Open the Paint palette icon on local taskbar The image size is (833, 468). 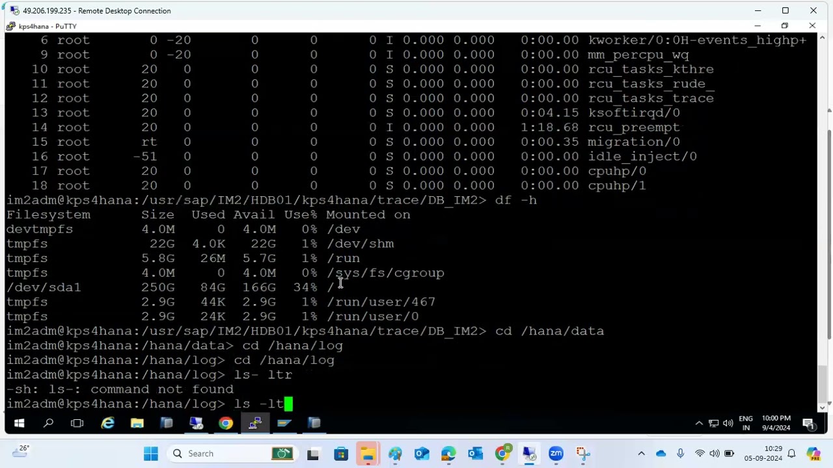click(x=395, y=454)
